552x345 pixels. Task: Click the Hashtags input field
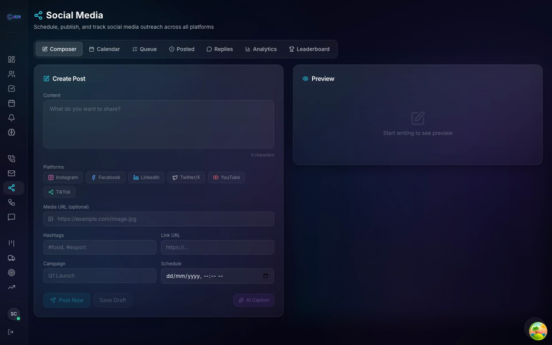click(x=99, y=247)
